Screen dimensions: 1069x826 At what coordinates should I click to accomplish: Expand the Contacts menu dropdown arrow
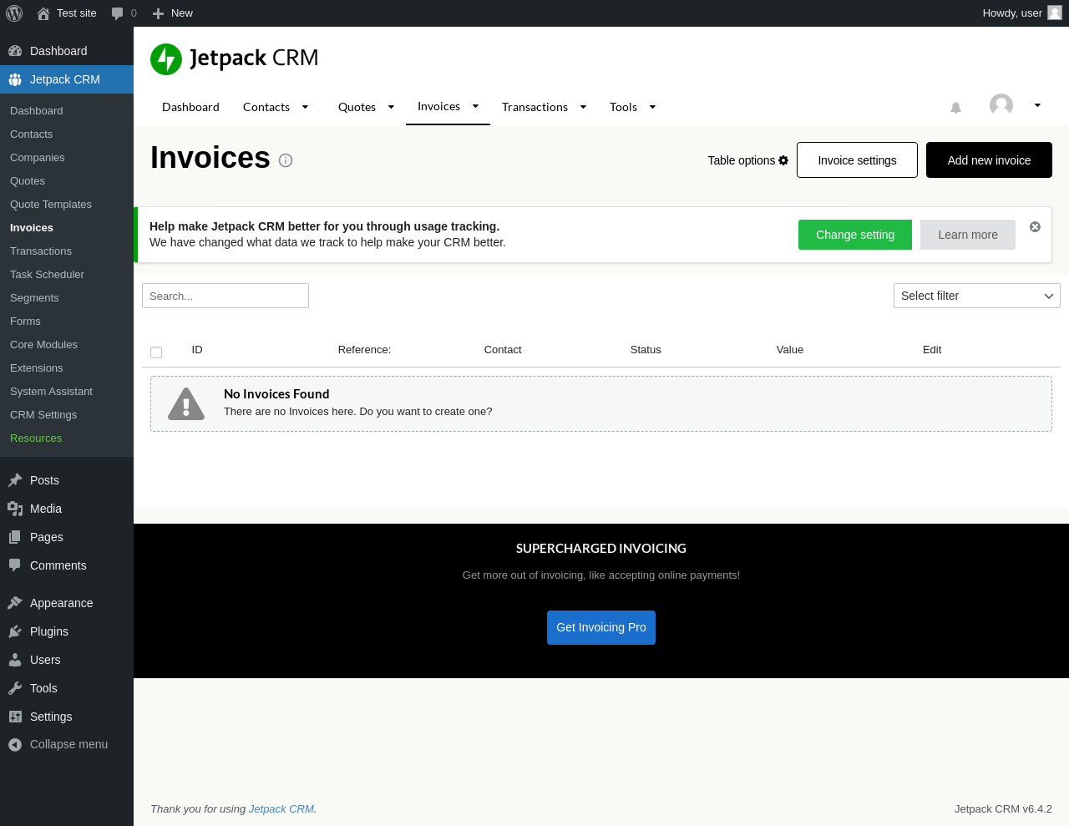tap(305, 107)
